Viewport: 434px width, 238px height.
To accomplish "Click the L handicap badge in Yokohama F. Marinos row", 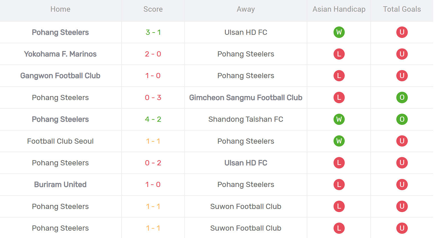I will click(339, 54).
